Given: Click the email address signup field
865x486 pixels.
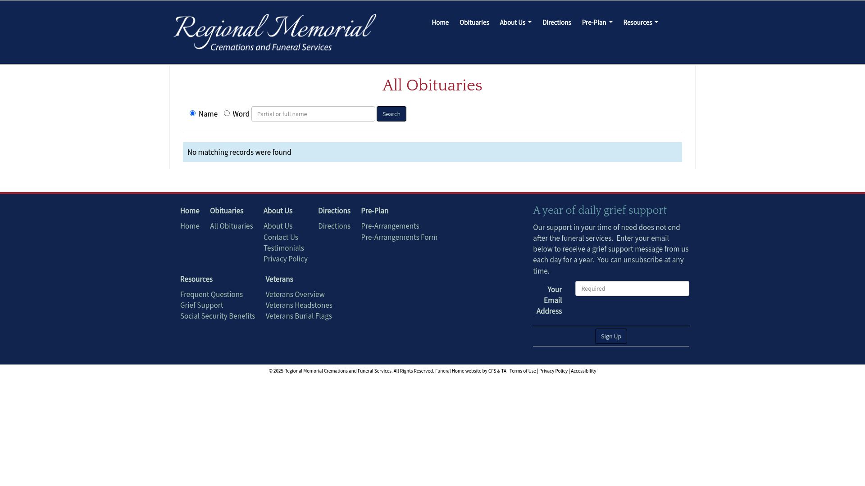Looking at the screenshot, I should pos(632,288).
